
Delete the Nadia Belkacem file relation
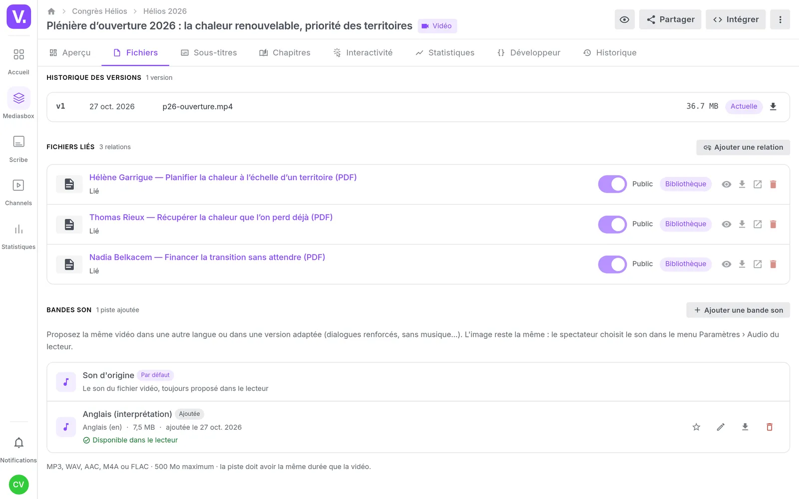pyautogui.click(x=773, y=264)
